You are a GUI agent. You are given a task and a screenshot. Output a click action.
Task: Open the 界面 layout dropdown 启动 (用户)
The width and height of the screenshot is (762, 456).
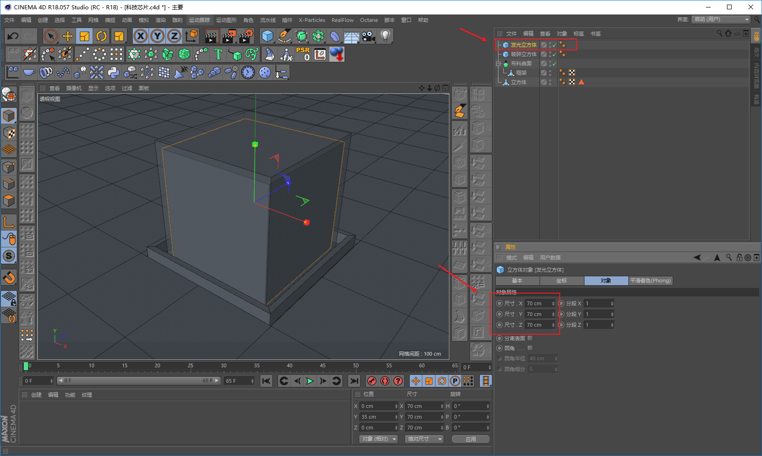click(722, 19)
